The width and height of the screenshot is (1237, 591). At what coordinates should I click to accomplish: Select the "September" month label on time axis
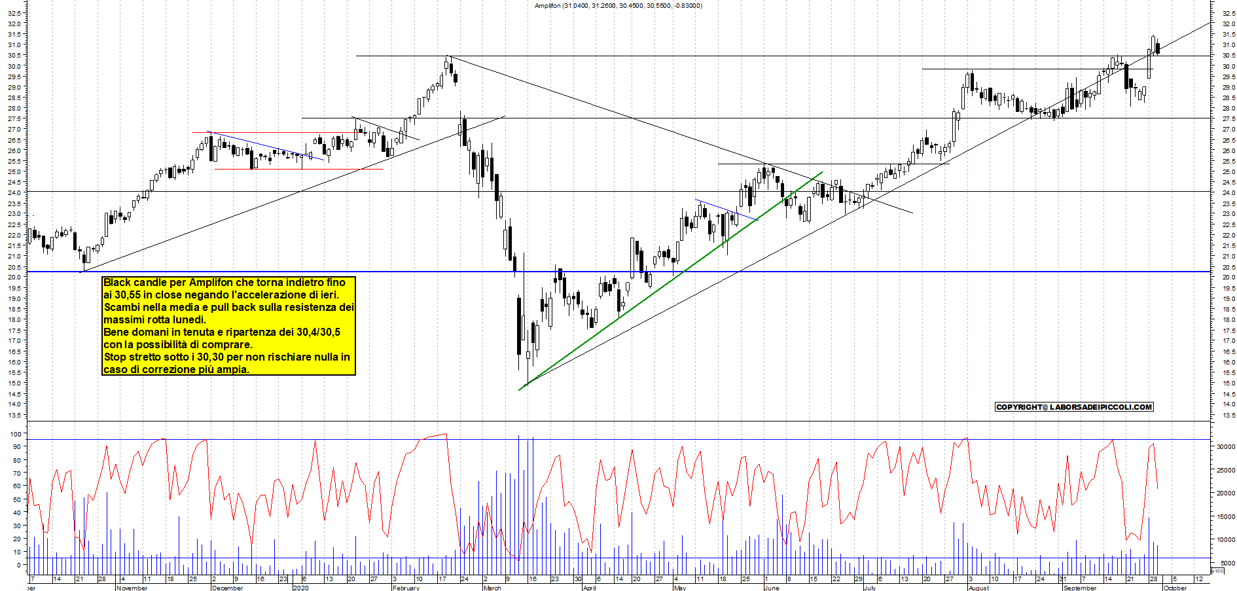pos(1080,588)
